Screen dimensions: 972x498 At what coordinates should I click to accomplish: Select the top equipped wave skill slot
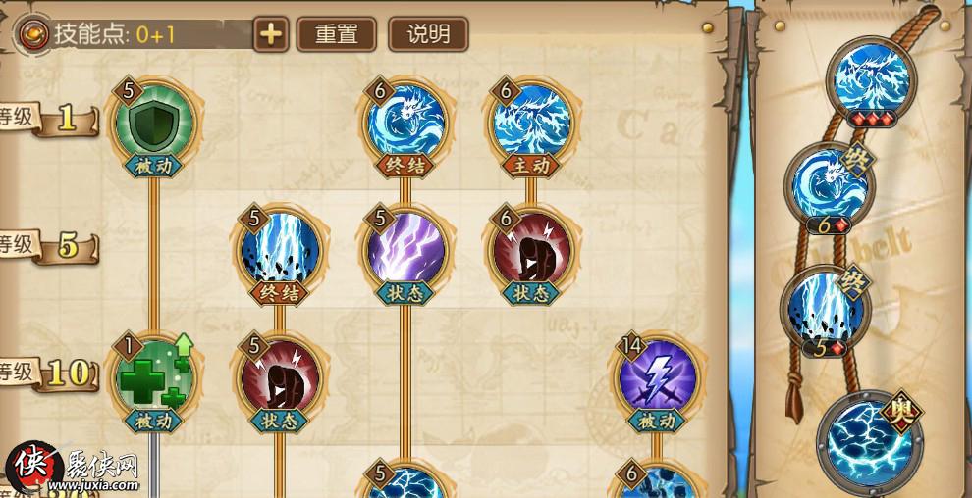tap(872, 81)
